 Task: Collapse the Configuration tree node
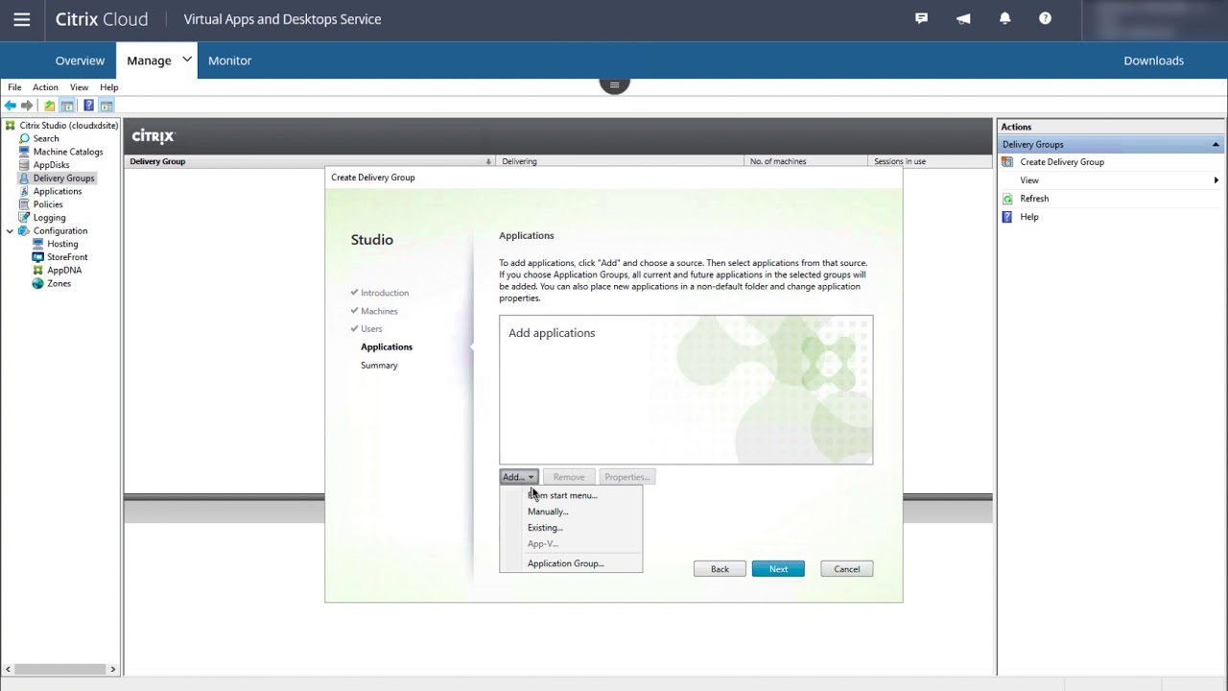click(x=10, y=231)
